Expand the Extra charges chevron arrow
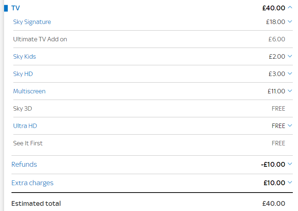The image size is (298, 211). (290, 182)
